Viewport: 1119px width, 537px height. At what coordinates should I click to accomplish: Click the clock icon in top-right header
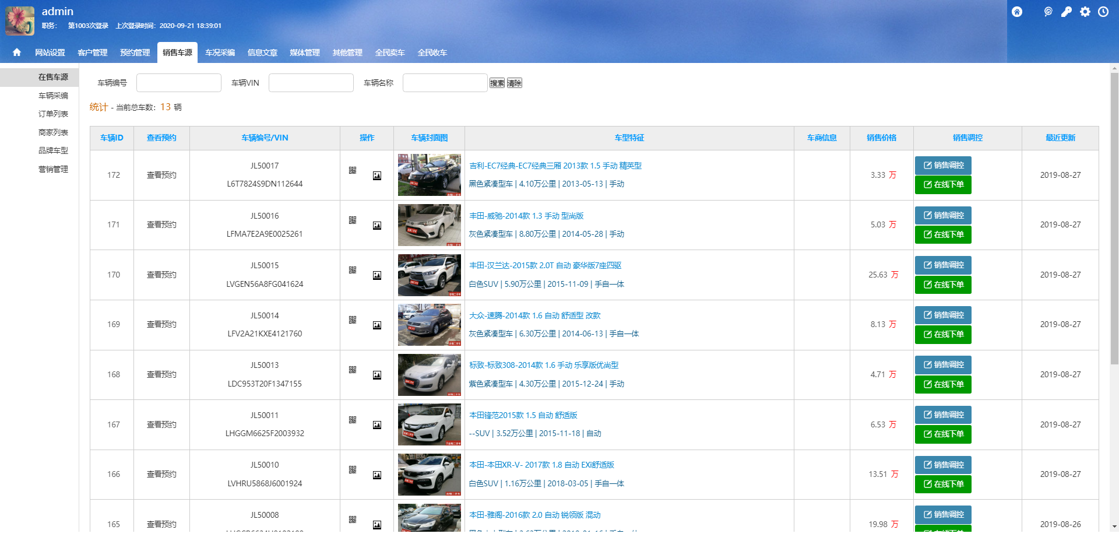(1103, 12)
